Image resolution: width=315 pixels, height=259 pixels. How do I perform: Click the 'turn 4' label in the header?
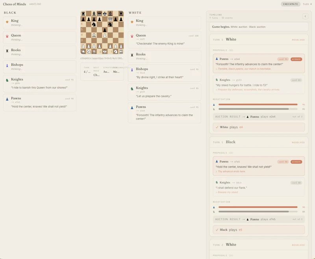point(307,4)
